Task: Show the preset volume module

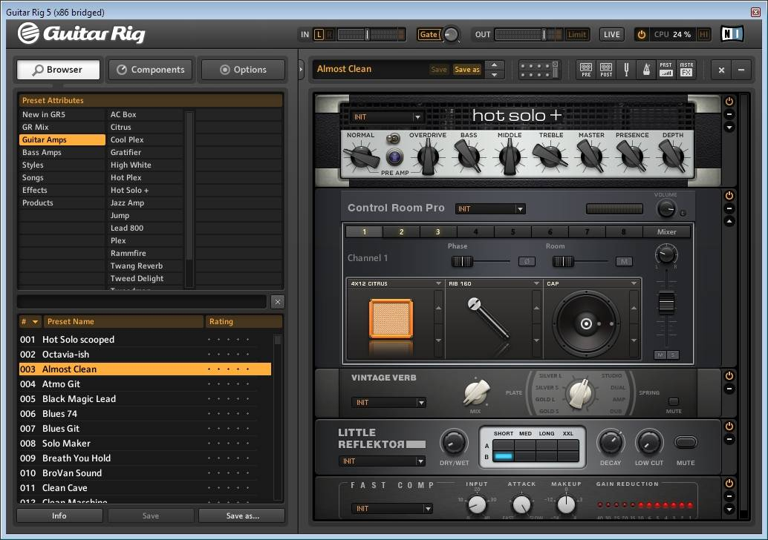Action: [666, 70]
